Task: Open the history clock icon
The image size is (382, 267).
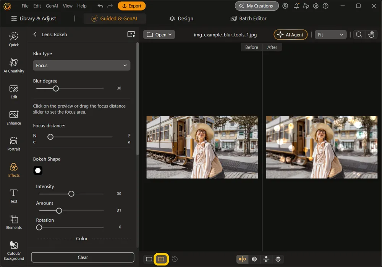Action: (x=175, y=259)
